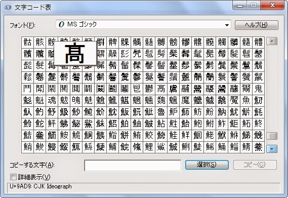The width and height of the screenshot is (288, 198).
Task: Choose the character 鮭 cell
Action: pyautogui.click(x=174, y=135)
